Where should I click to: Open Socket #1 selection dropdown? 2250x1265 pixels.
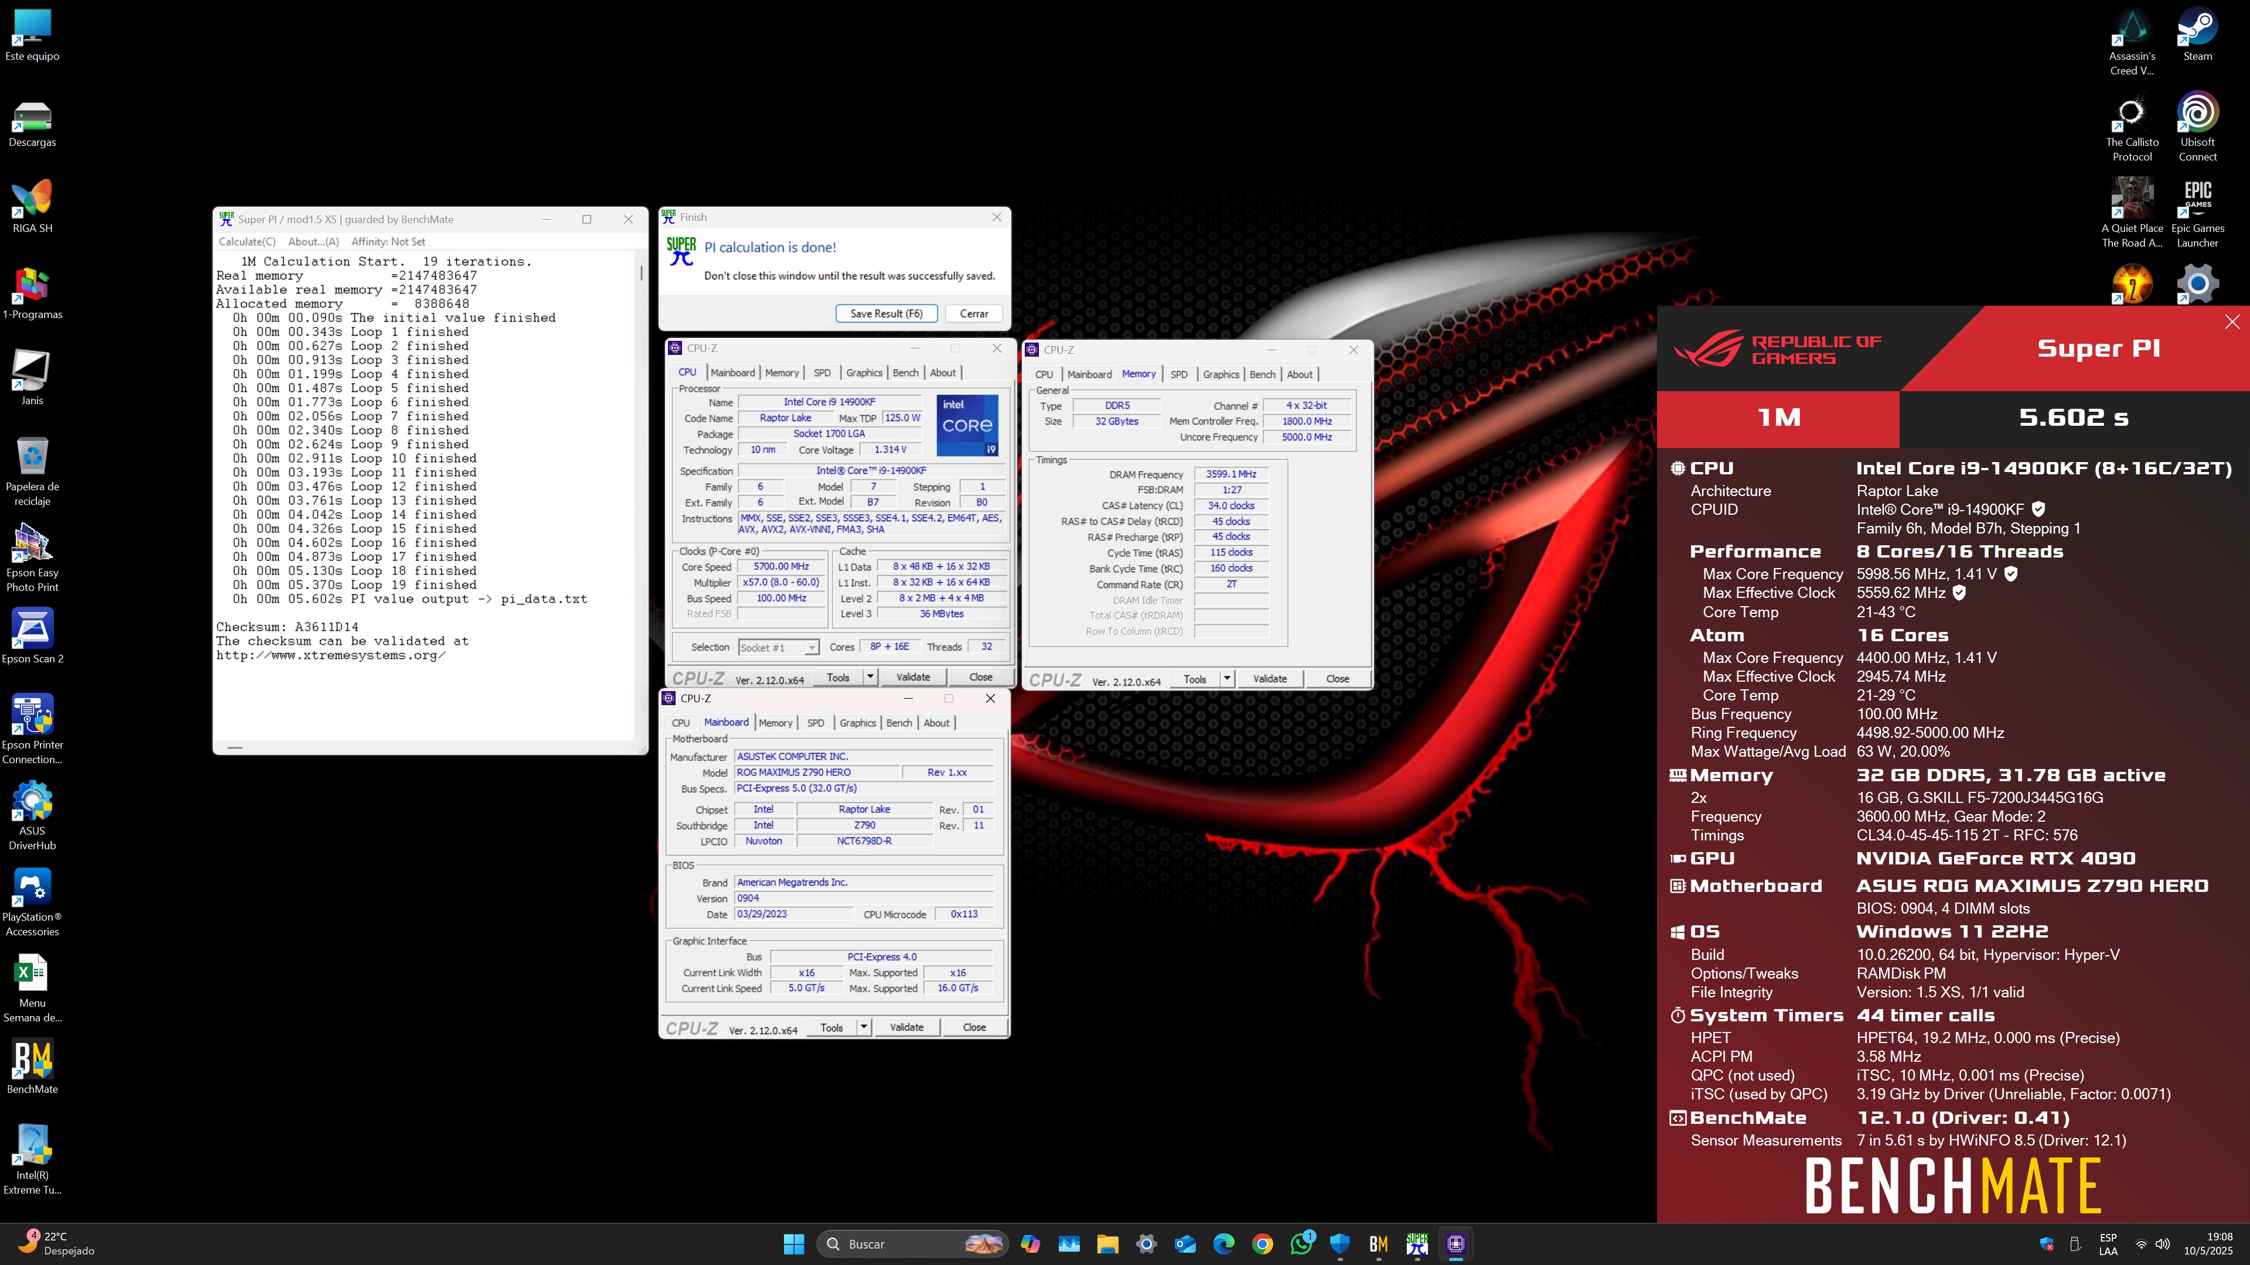779,648
